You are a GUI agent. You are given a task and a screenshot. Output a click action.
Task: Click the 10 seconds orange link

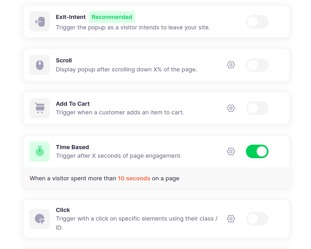(134, 179)
